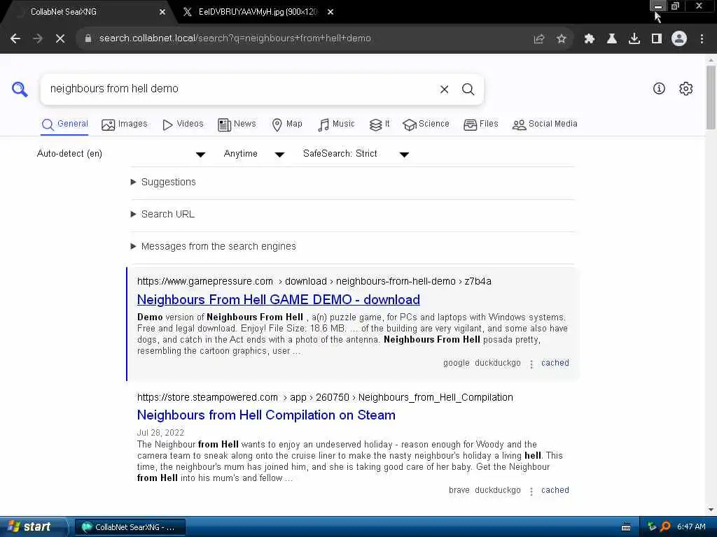Switch to the It search category
Image resolution: width=717 pixels, height=537 pixels.
pos(380,124)
